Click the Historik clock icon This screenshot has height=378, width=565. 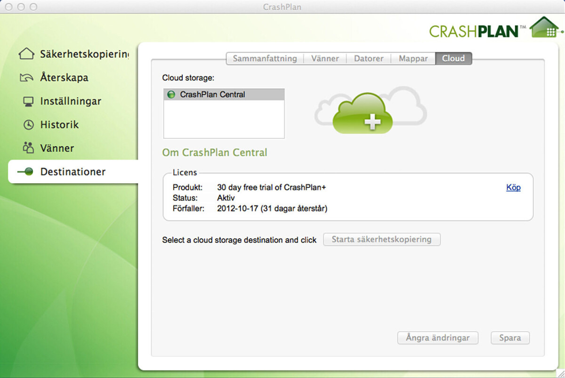(29, 125)
